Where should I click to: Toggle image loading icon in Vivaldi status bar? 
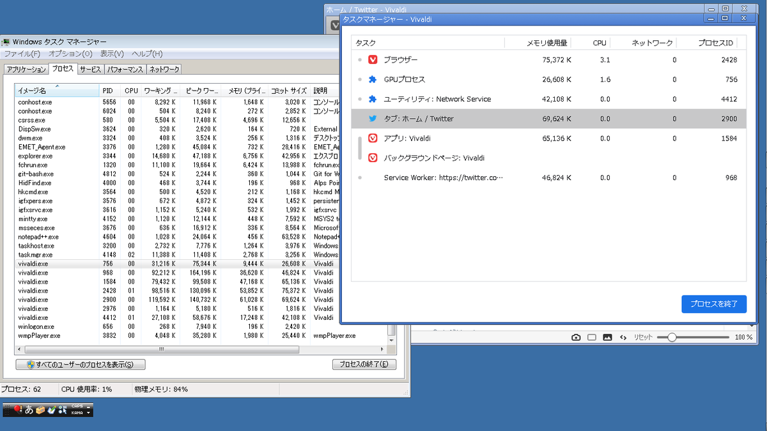pyautogui.click(x=607, y=337)
